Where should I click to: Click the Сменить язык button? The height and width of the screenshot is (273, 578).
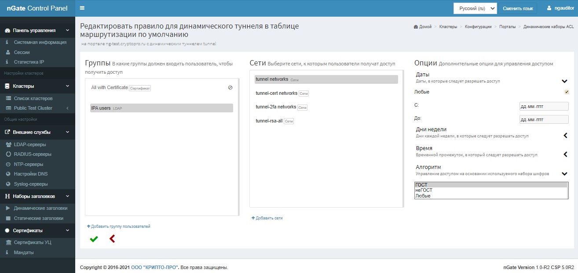click(518, 8)
